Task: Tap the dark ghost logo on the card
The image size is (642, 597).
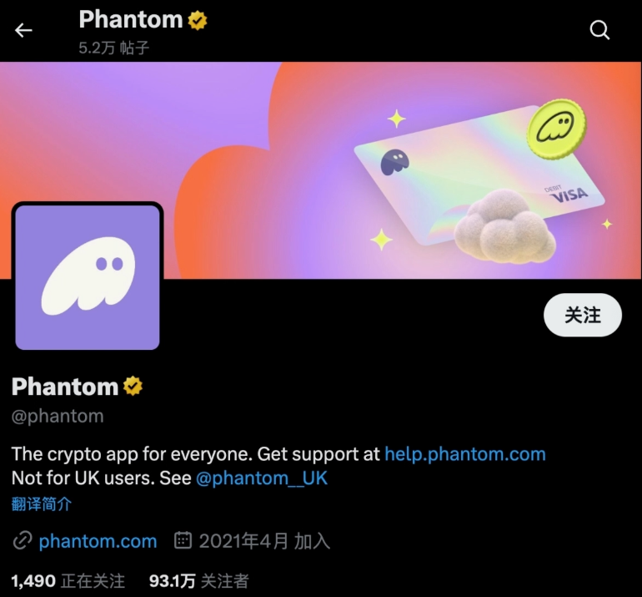Action: tap(394, 161)
